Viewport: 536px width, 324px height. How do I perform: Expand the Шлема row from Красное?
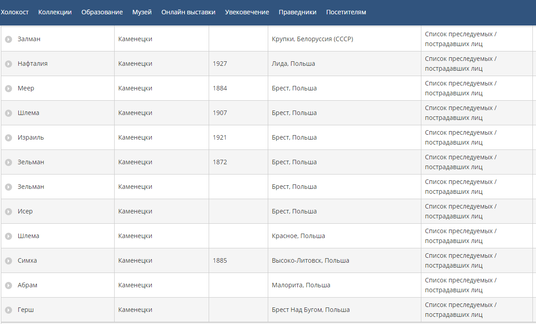coord(9,236)
